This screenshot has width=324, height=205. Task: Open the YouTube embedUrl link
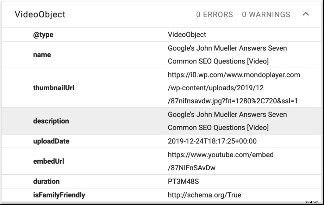pos(220,155)
